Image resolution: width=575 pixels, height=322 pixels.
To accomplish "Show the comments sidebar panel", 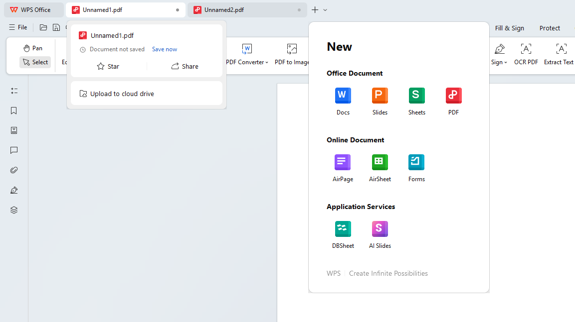I will (14, 150).
